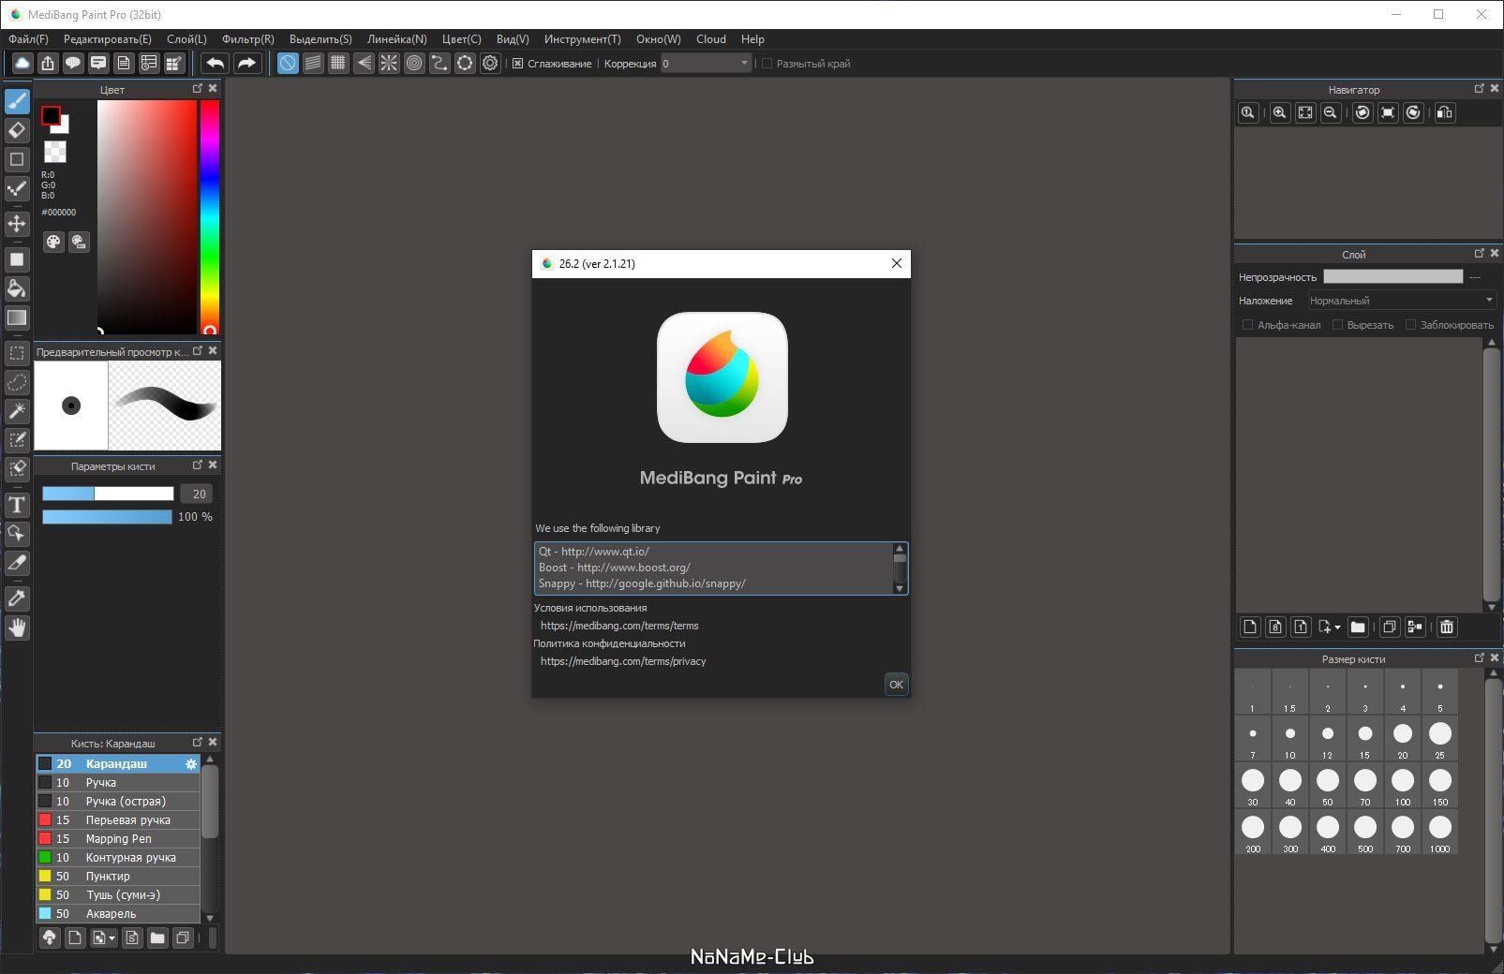Viewport: 1504px width, 974px height.
Task: Click the rainbow hue strip
Action: coord(210,217)
